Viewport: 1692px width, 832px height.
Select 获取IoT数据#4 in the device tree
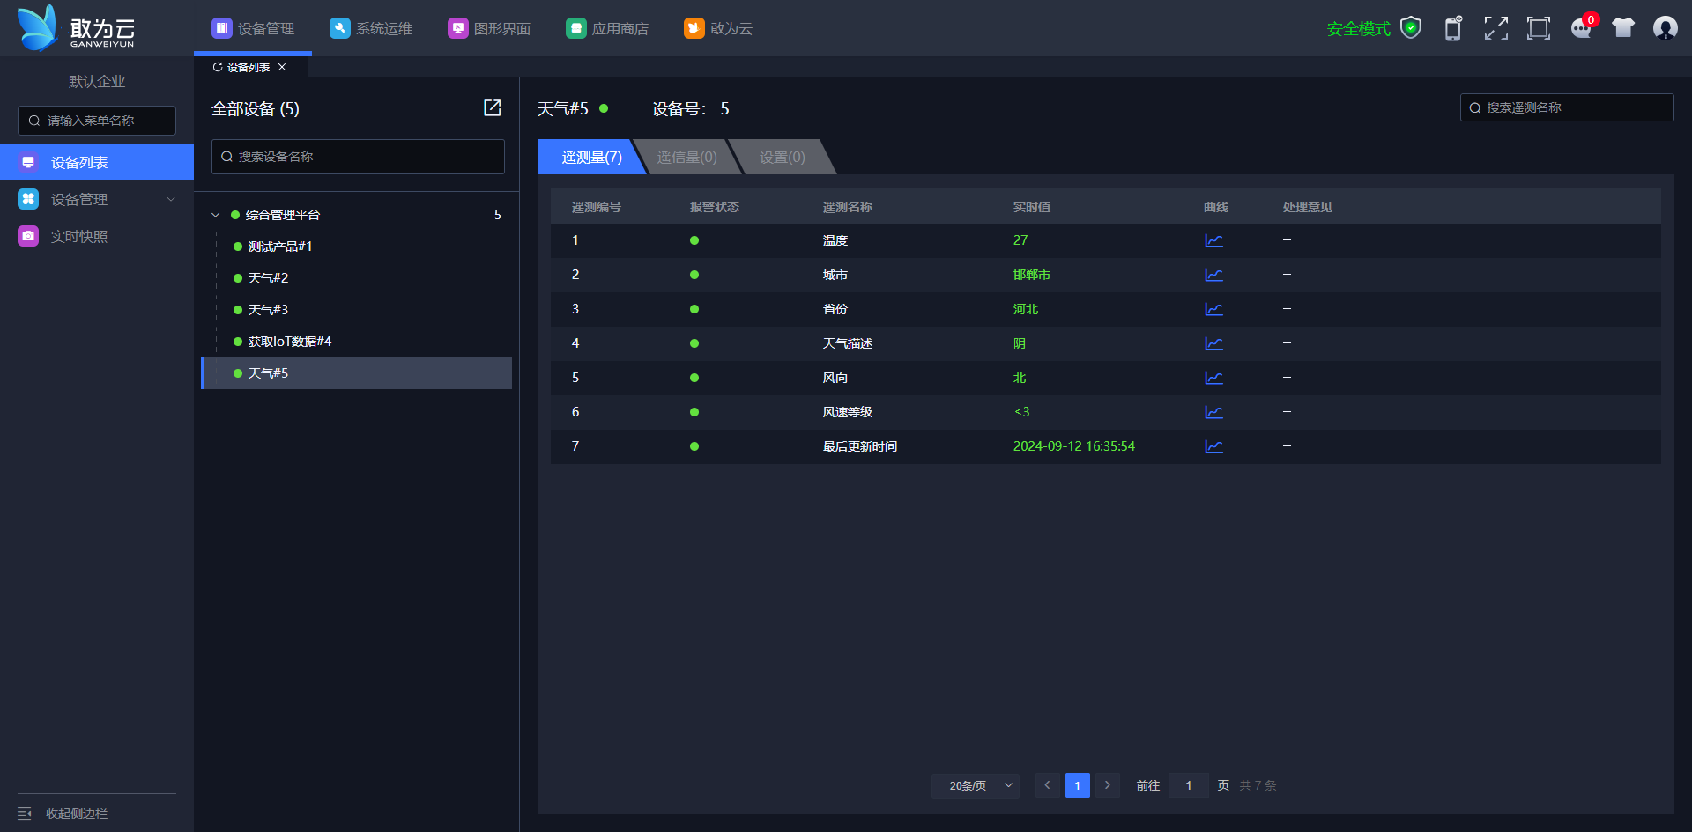290,342
